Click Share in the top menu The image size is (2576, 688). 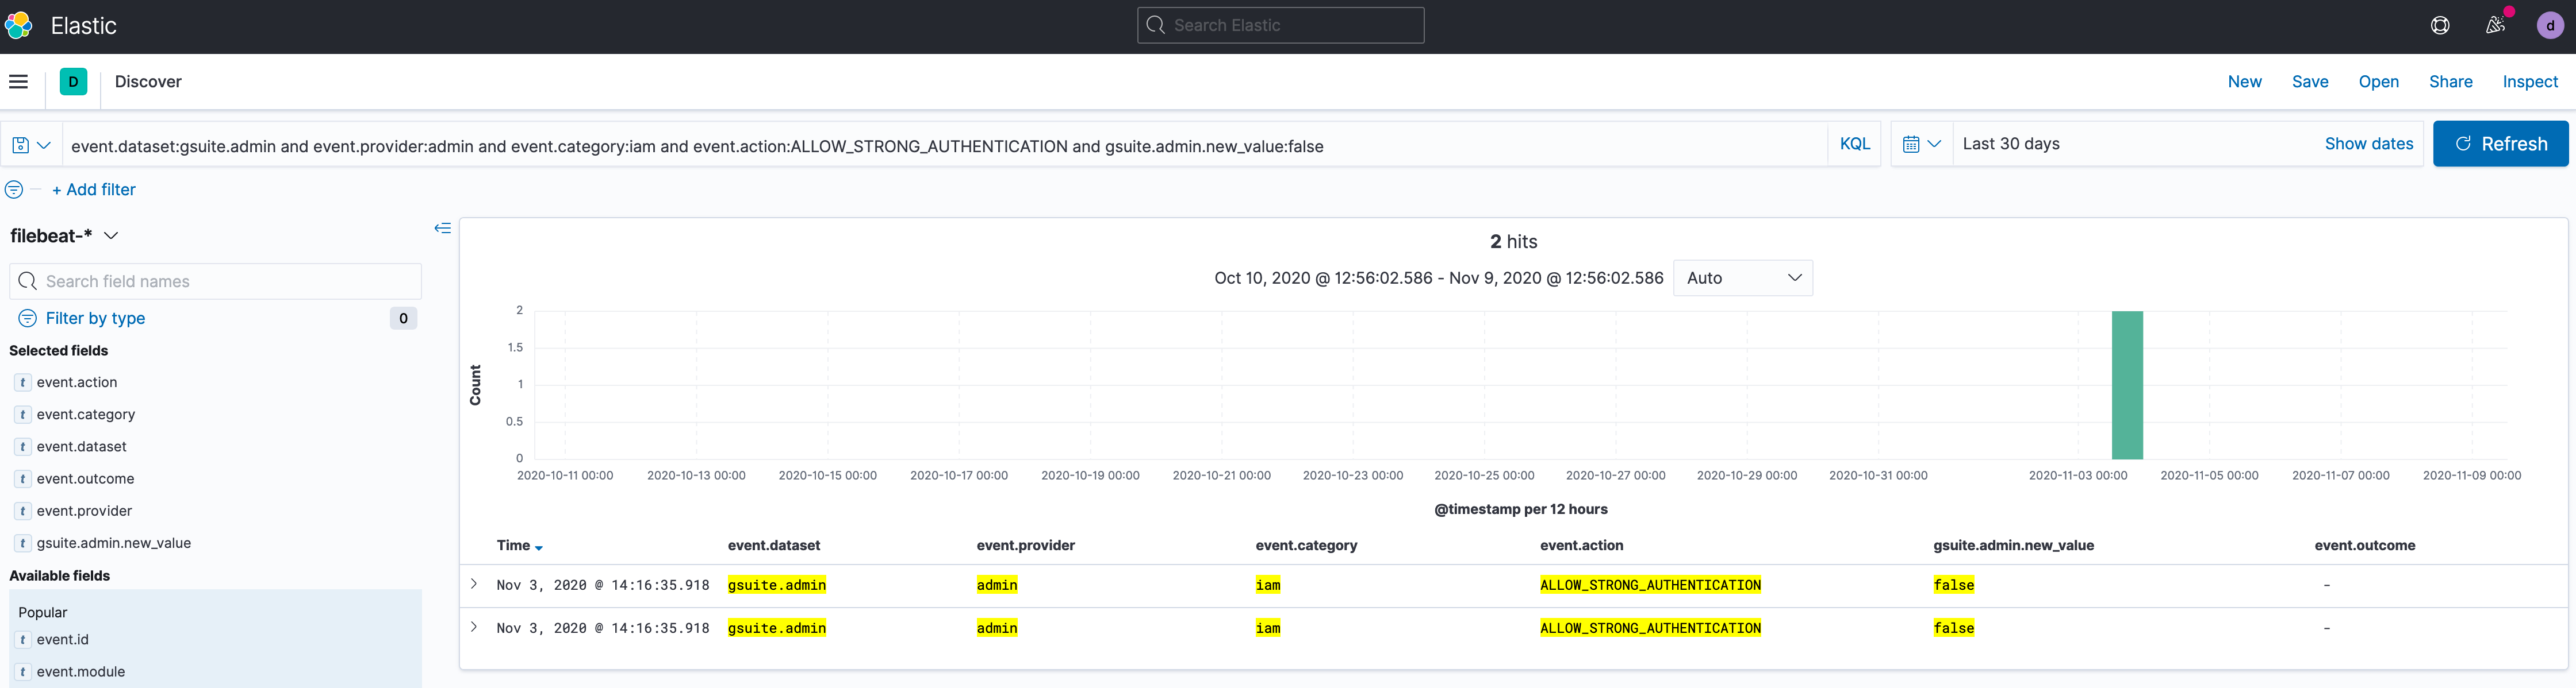click(x=2450, y=82)
